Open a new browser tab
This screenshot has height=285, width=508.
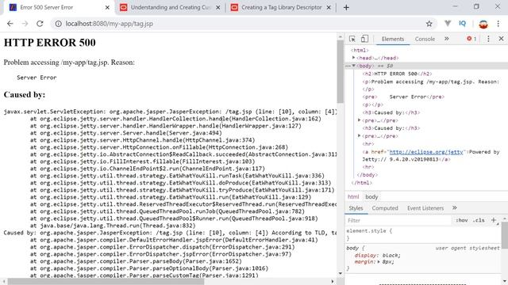(346, 7)
